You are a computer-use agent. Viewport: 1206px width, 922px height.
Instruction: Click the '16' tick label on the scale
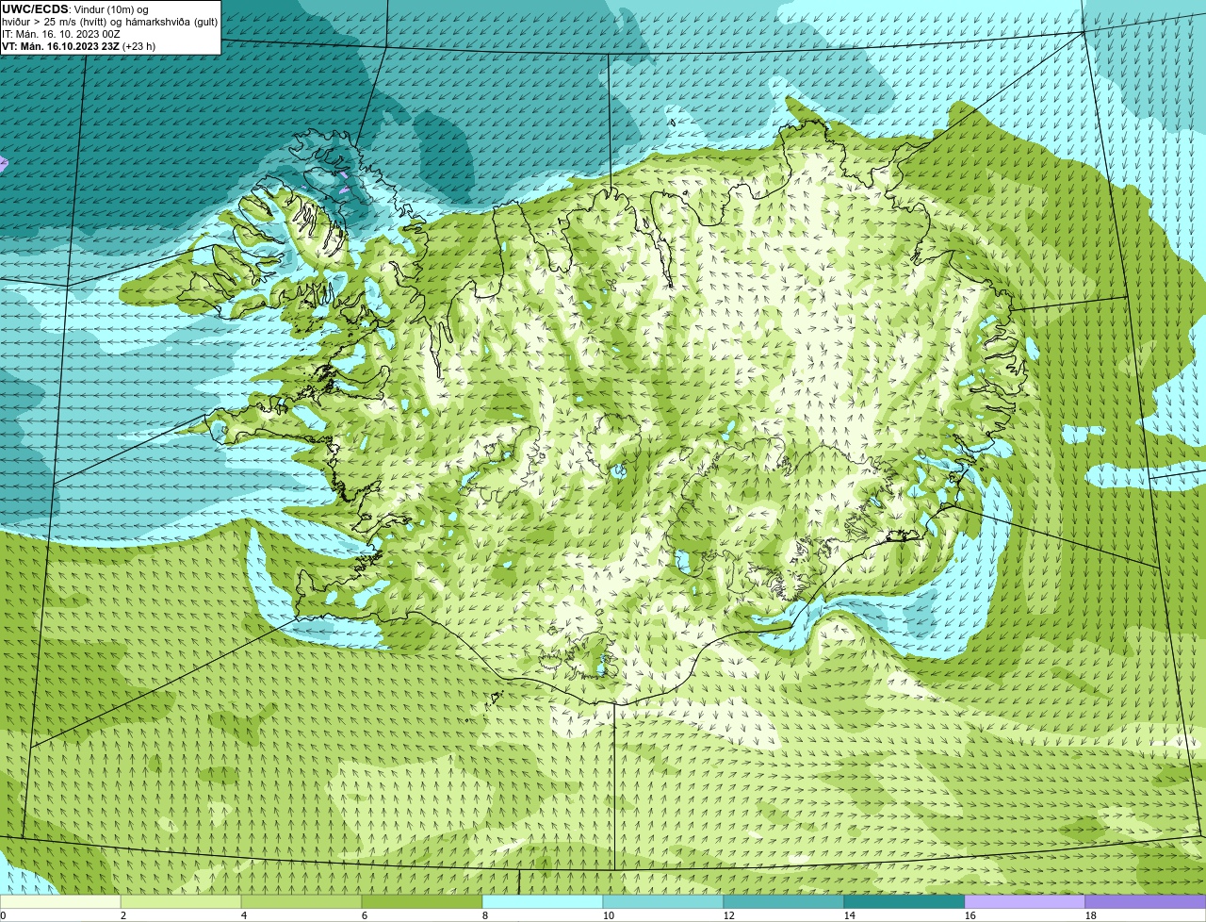[x=970, y=915]
